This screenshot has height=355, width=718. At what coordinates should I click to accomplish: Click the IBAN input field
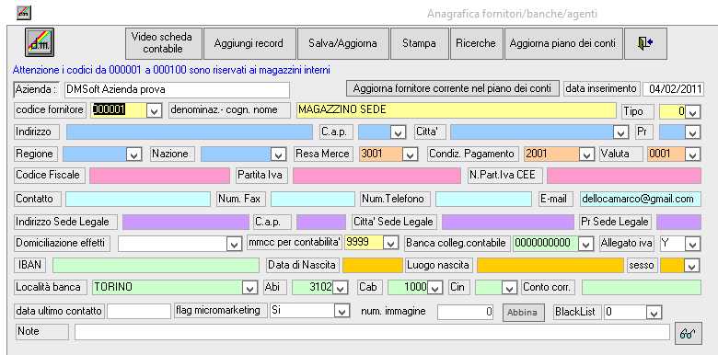tap(156, 266)
